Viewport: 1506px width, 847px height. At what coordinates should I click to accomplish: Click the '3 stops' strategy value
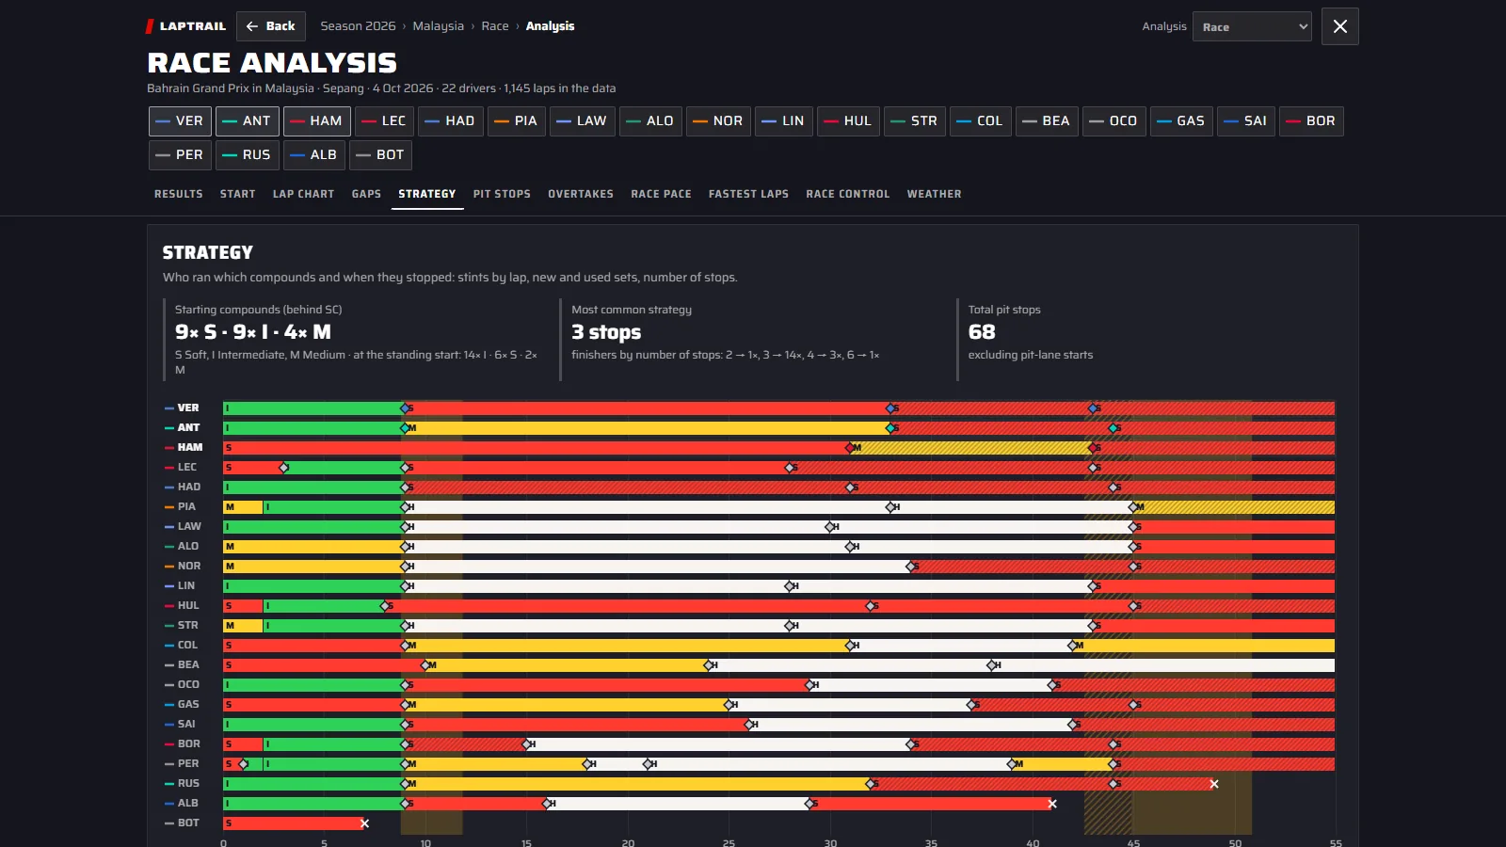tap(606, 332)
